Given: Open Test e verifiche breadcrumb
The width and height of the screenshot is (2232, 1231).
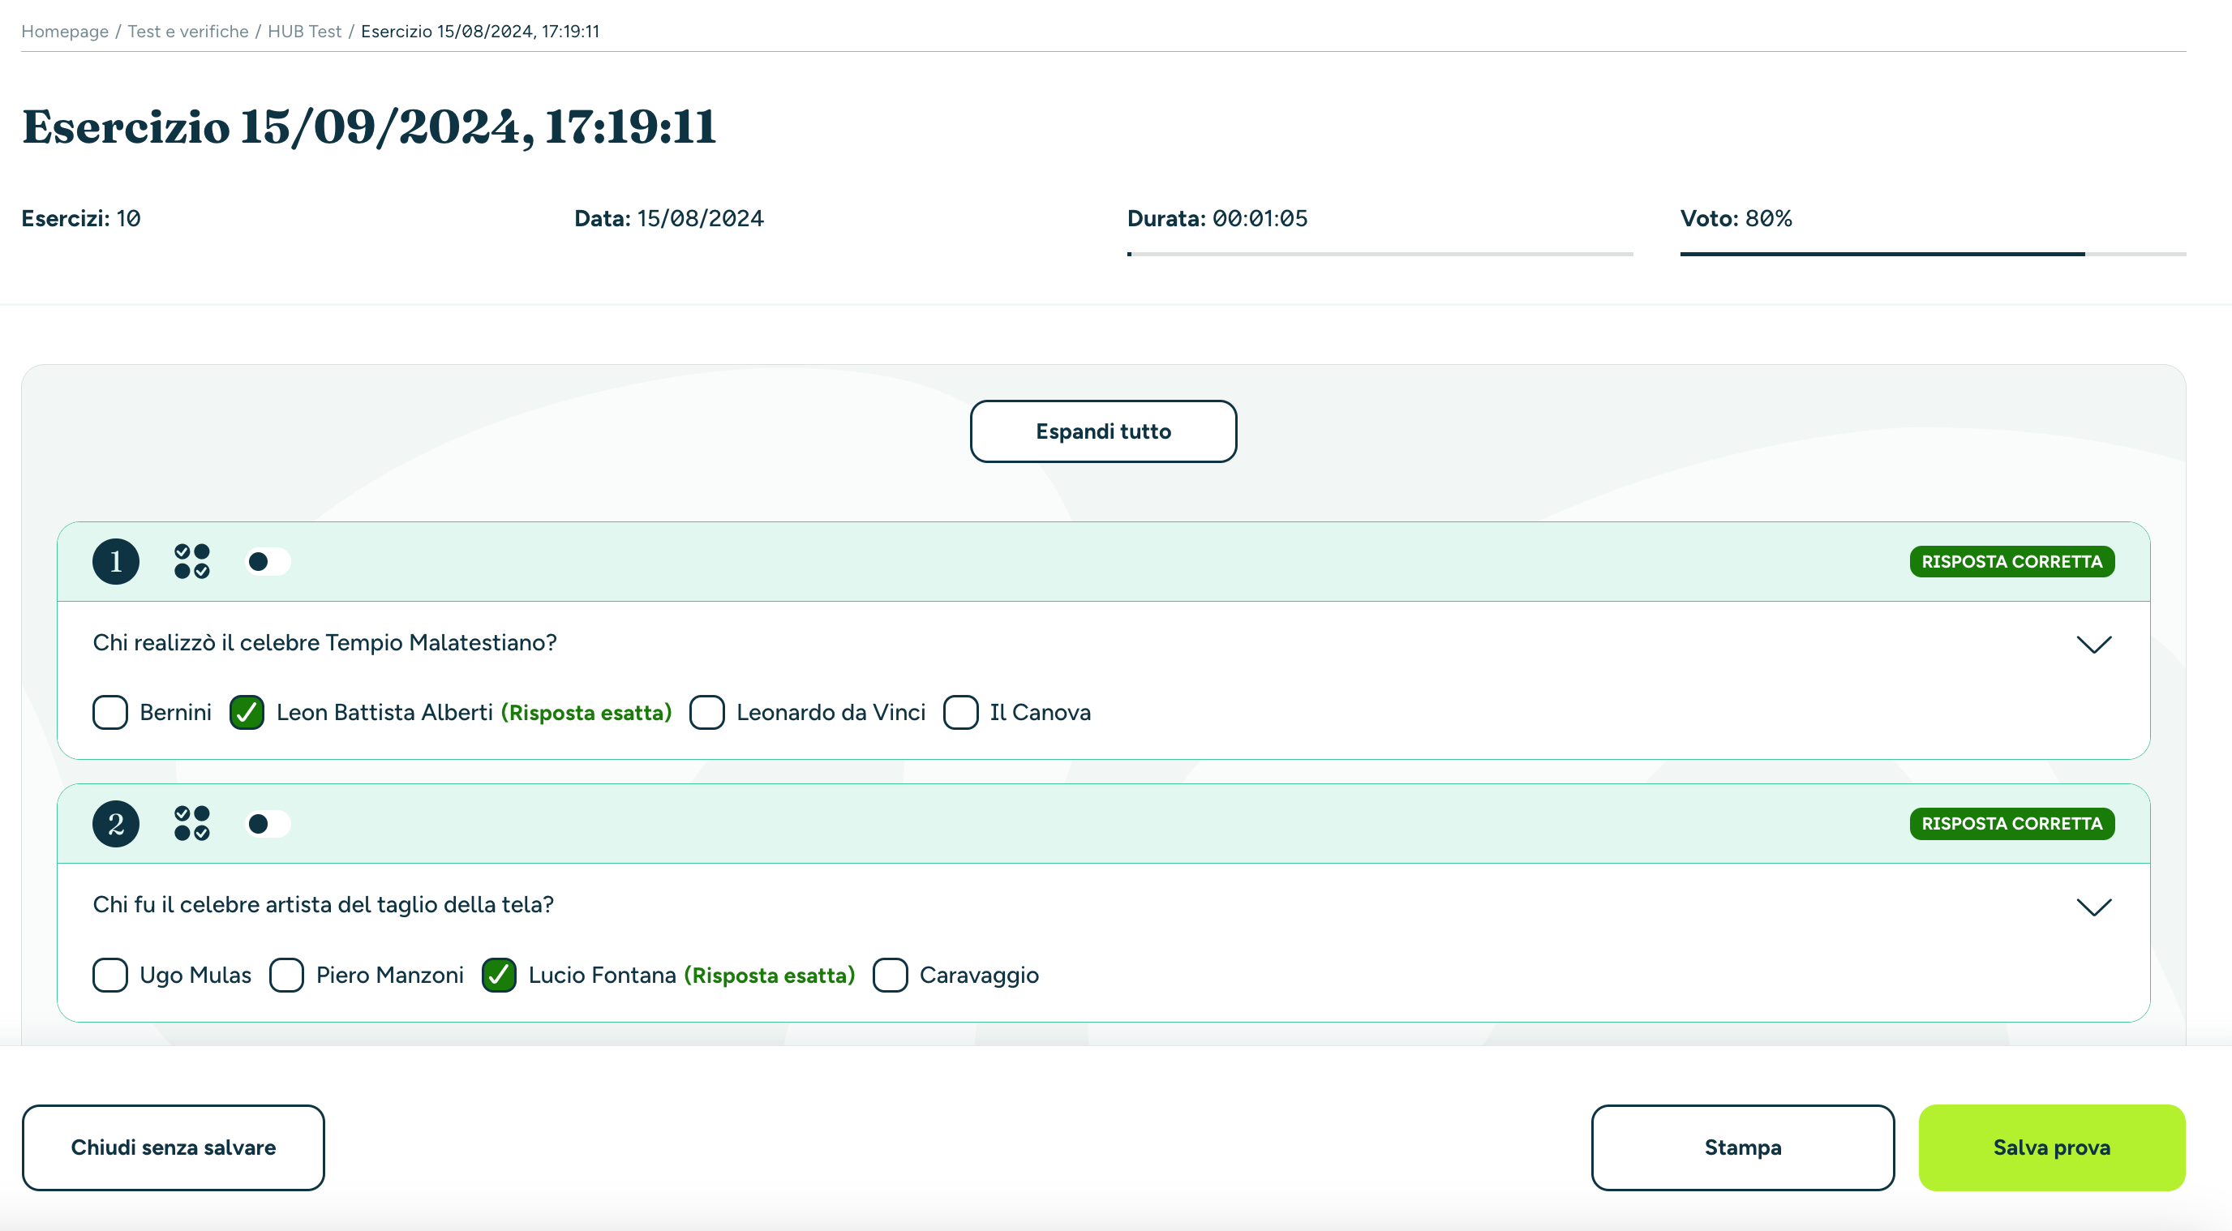Looking at the screenshot, I should point(188,31).
